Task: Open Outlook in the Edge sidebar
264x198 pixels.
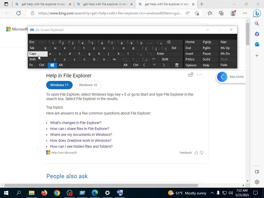Action: tap(257, 44)
